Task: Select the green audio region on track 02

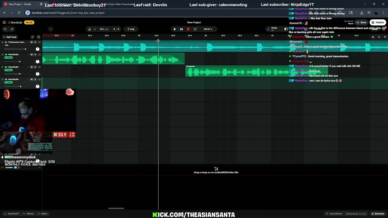Action: coord(113,58)
